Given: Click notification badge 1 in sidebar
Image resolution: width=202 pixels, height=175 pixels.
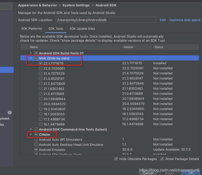Looking at the screenshot, I should tap(10, 113).
